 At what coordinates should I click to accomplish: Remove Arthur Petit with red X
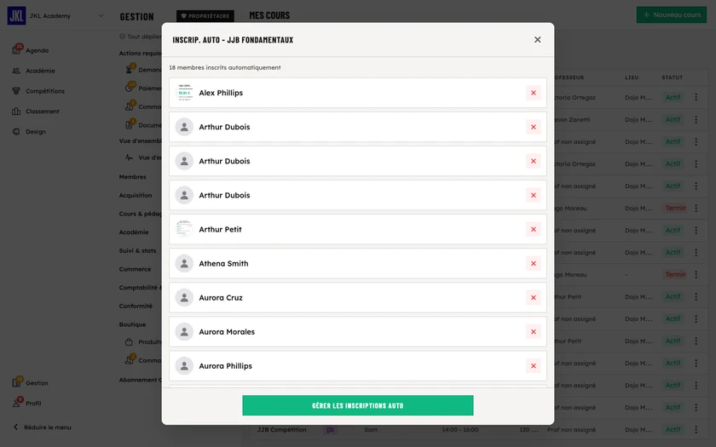533,229
